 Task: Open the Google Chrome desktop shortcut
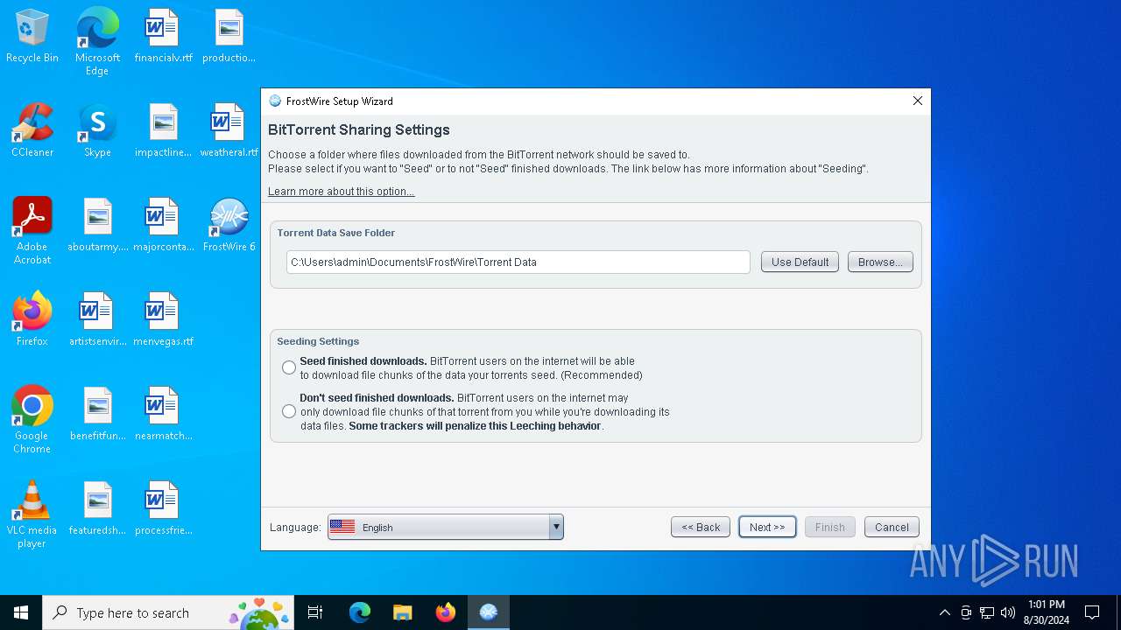(x=32, y=420)
